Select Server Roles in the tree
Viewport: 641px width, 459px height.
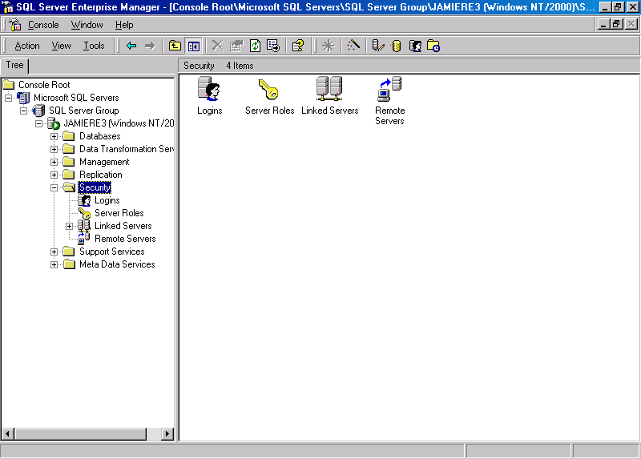pyautogui.click(x=119, y=213)
